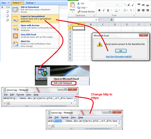Screen dimensions: 151x139
Task: Open the Clipboard dialog launcher
Action: (95, 16)
